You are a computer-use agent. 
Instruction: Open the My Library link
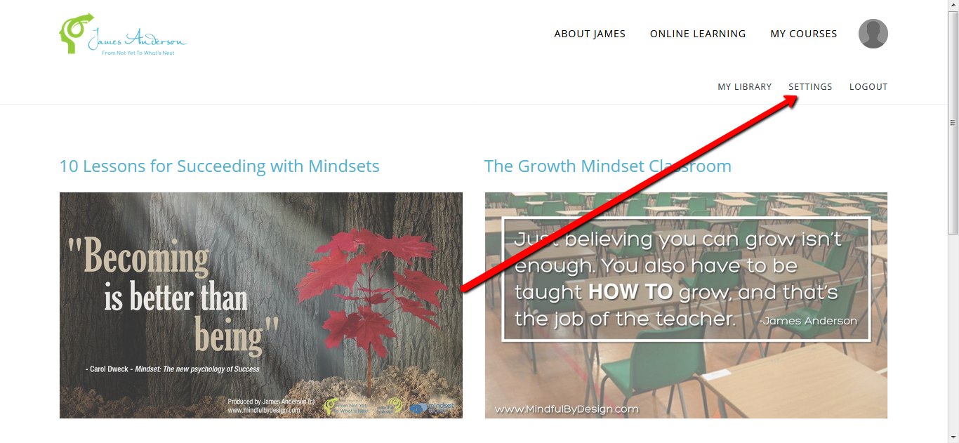(744, 87)
